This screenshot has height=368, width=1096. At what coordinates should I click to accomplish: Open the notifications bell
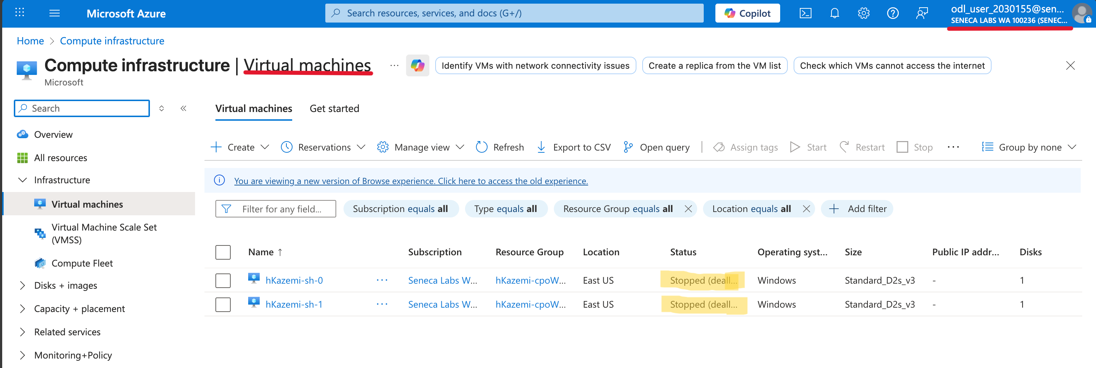[834, 13]
